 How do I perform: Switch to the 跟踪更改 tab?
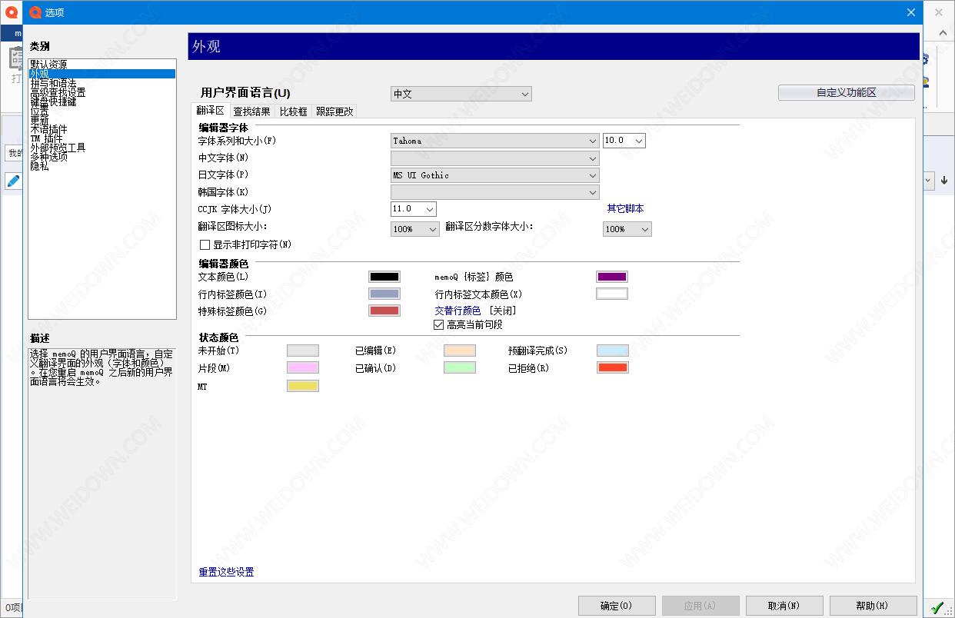point(334,111)
